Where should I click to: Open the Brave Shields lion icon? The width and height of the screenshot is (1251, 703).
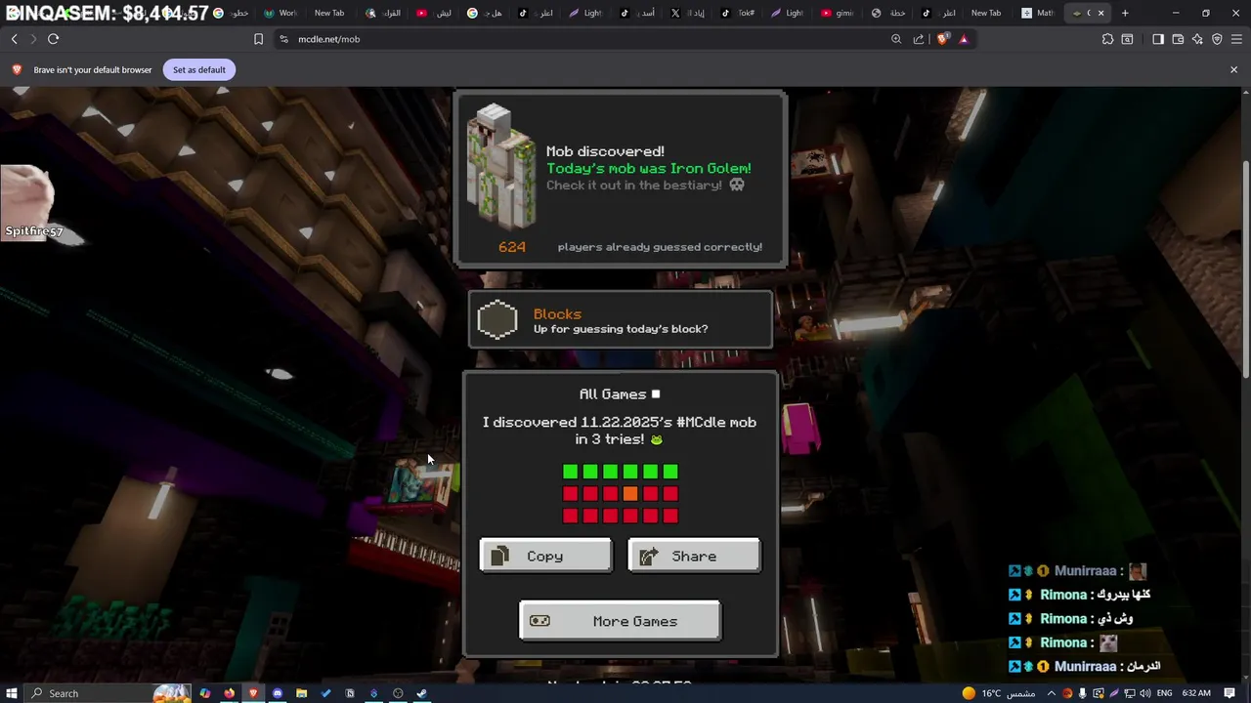[943, 39]
